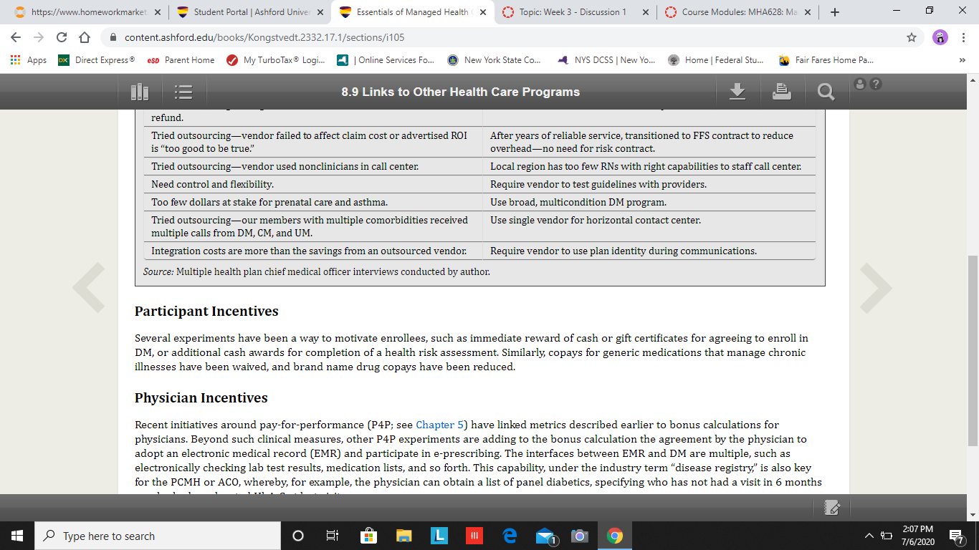This screenshot has width=979, height=550.
Task: Click the browser forward arrow
Action: [x=39, y=37]
